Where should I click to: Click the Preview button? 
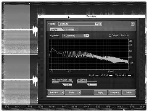(54, 92)
